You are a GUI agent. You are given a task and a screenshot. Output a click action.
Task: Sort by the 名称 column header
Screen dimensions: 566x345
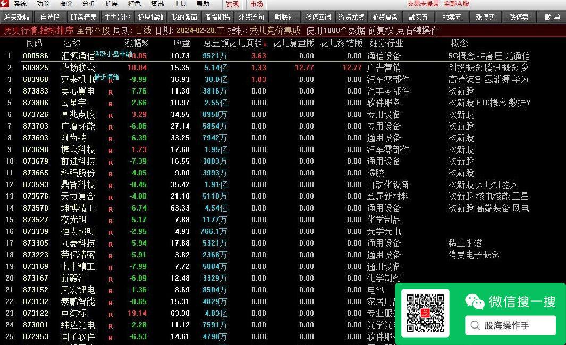[x=72, y=44]
